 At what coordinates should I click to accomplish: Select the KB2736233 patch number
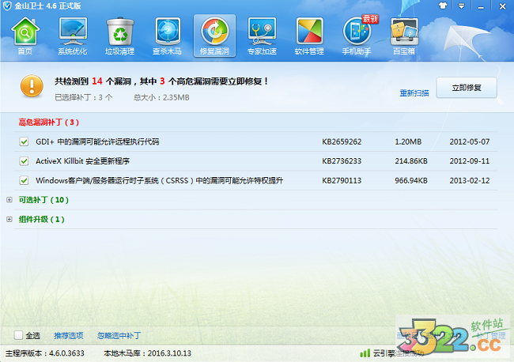coord(342,161)
